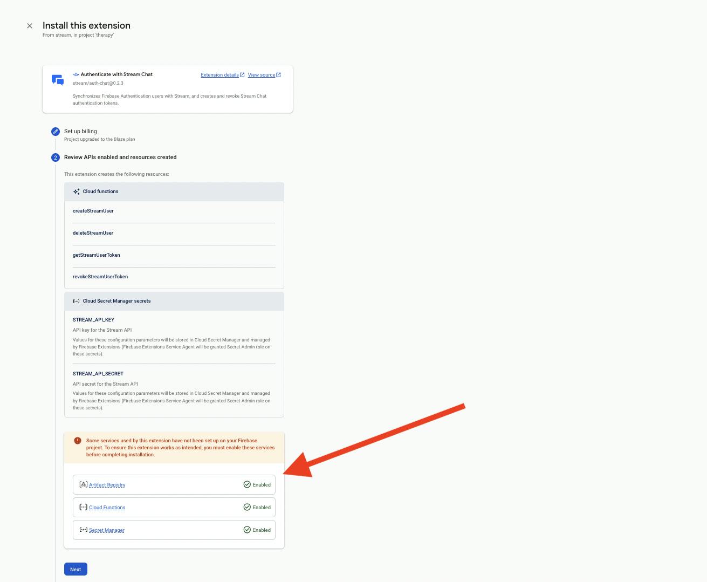This screenshot has height=582, width=707.
Task: Click Artifact Registry Enabled checkmark icon
Action: click(247, 484)
